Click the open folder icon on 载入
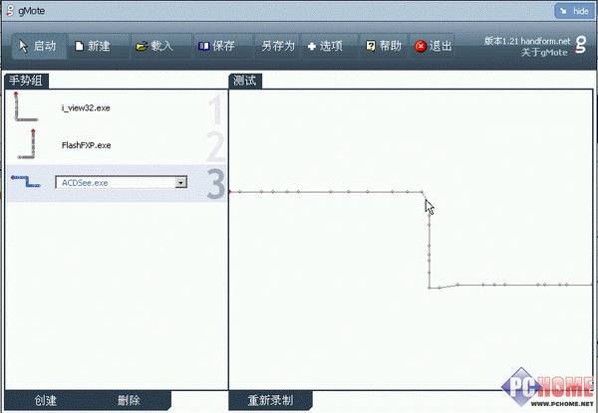The width and height of the screenshot is (598, 413). pyautogui.click(x=142, y=47)
